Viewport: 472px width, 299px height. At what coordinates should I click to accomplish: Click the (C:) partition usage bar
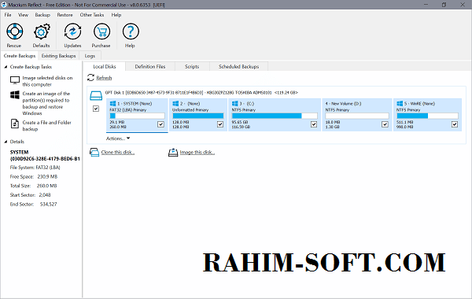click(x=275, y=116)
